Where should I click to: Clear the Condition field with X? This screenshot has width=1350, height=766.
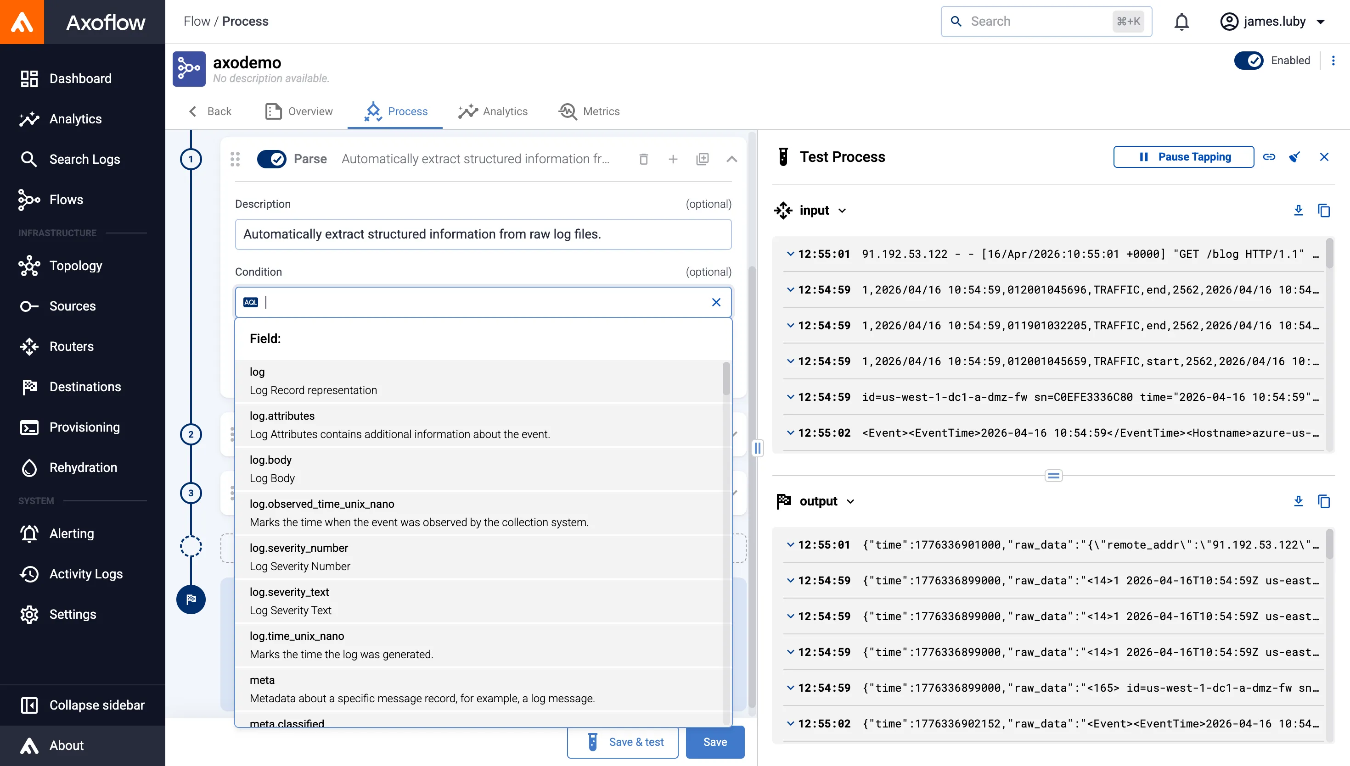coord(716,302)
